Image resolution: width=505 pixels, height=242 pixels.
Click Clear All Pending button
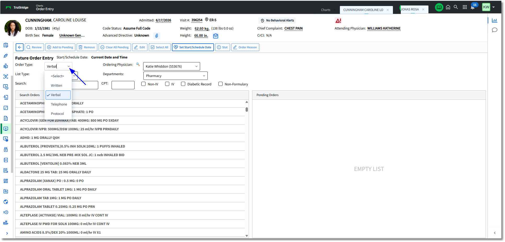click(x=115, y=47)
